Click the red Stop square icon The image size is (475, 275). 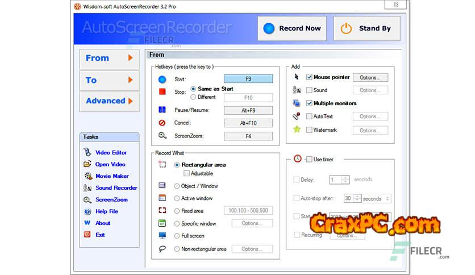[163, 91]
